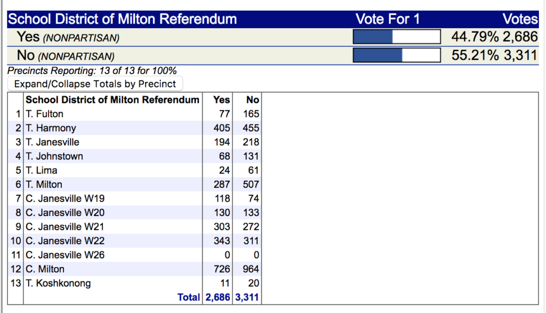This screenshot has width=546, height=313.
Task: Click the Yes column header in table
Action: pyautogui.click(x=221, y=100)
